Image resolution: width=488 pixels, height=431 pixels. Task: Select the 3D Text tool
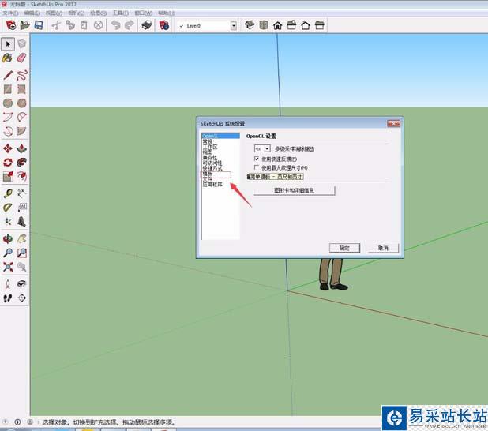(21, 222)
